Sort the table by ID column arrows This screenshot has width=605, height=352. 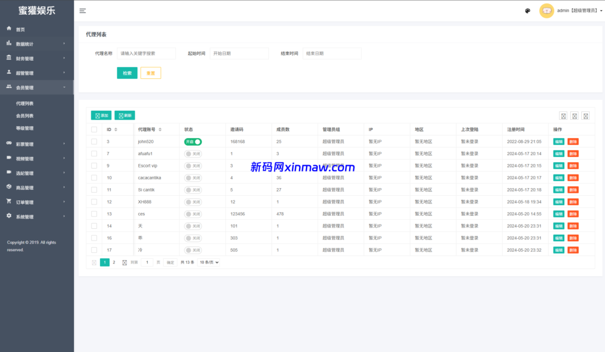116,130
